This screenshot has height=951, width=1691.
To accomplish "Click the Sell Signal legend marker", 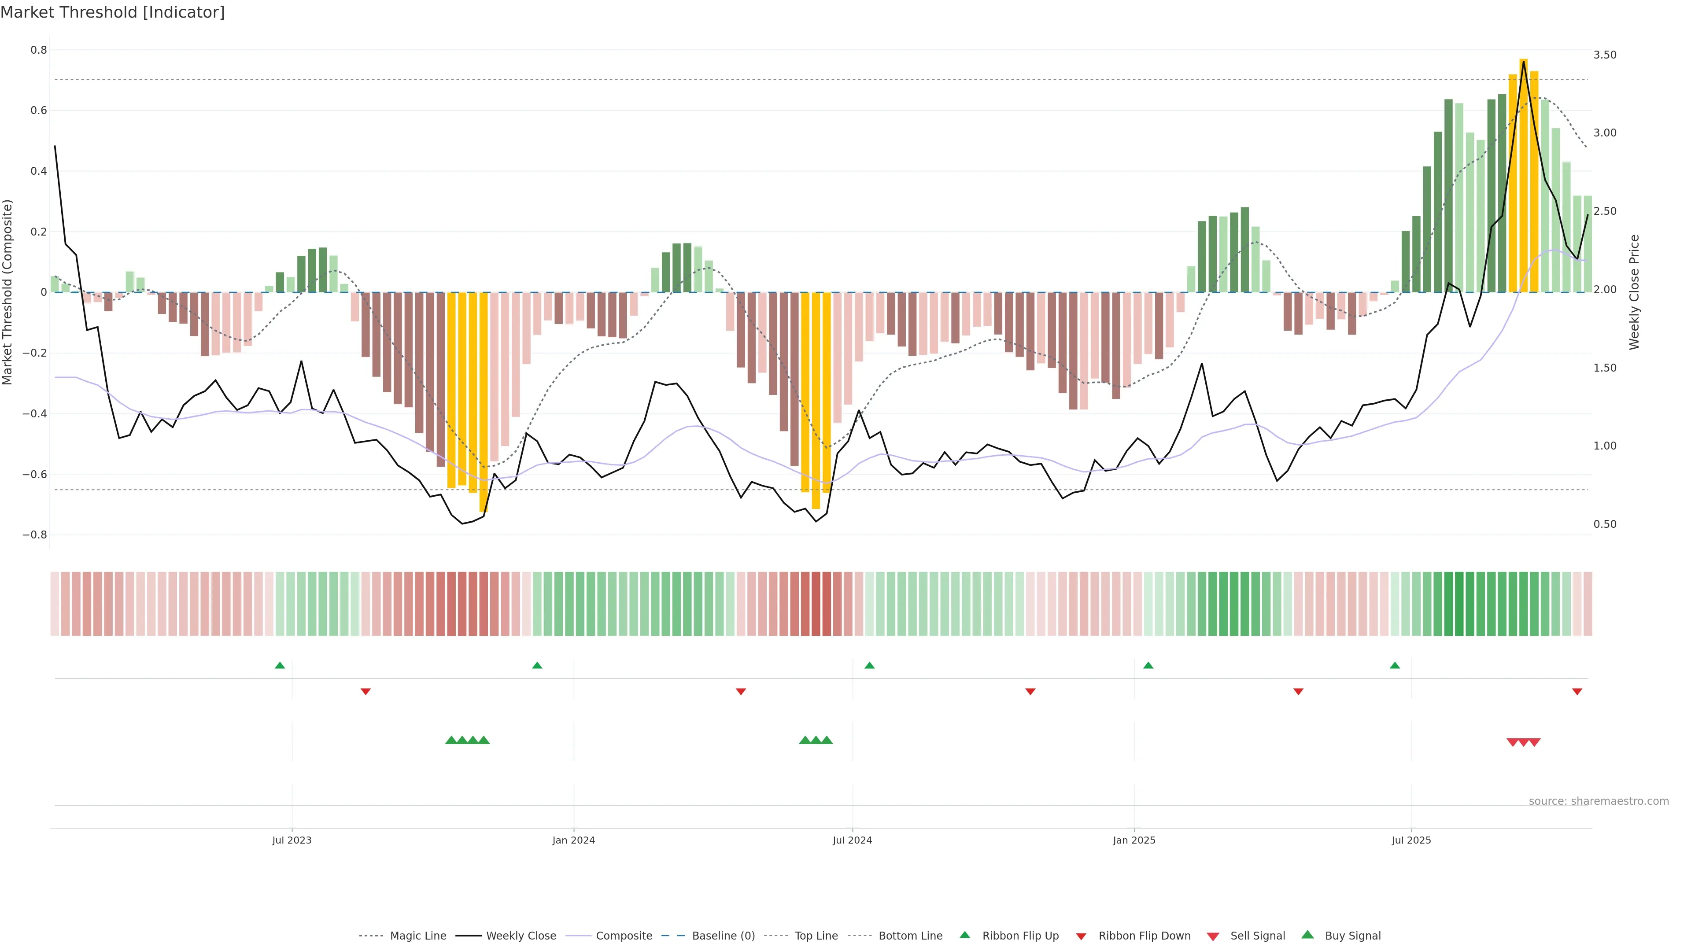I will point(1212,936).
